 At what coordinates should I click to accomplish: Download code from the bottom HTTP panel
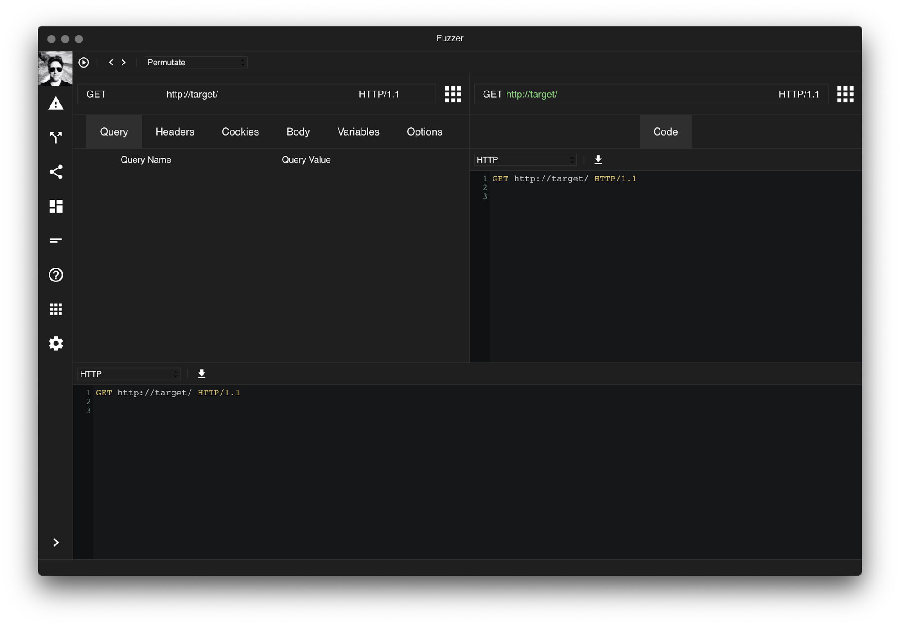[202, 374]
